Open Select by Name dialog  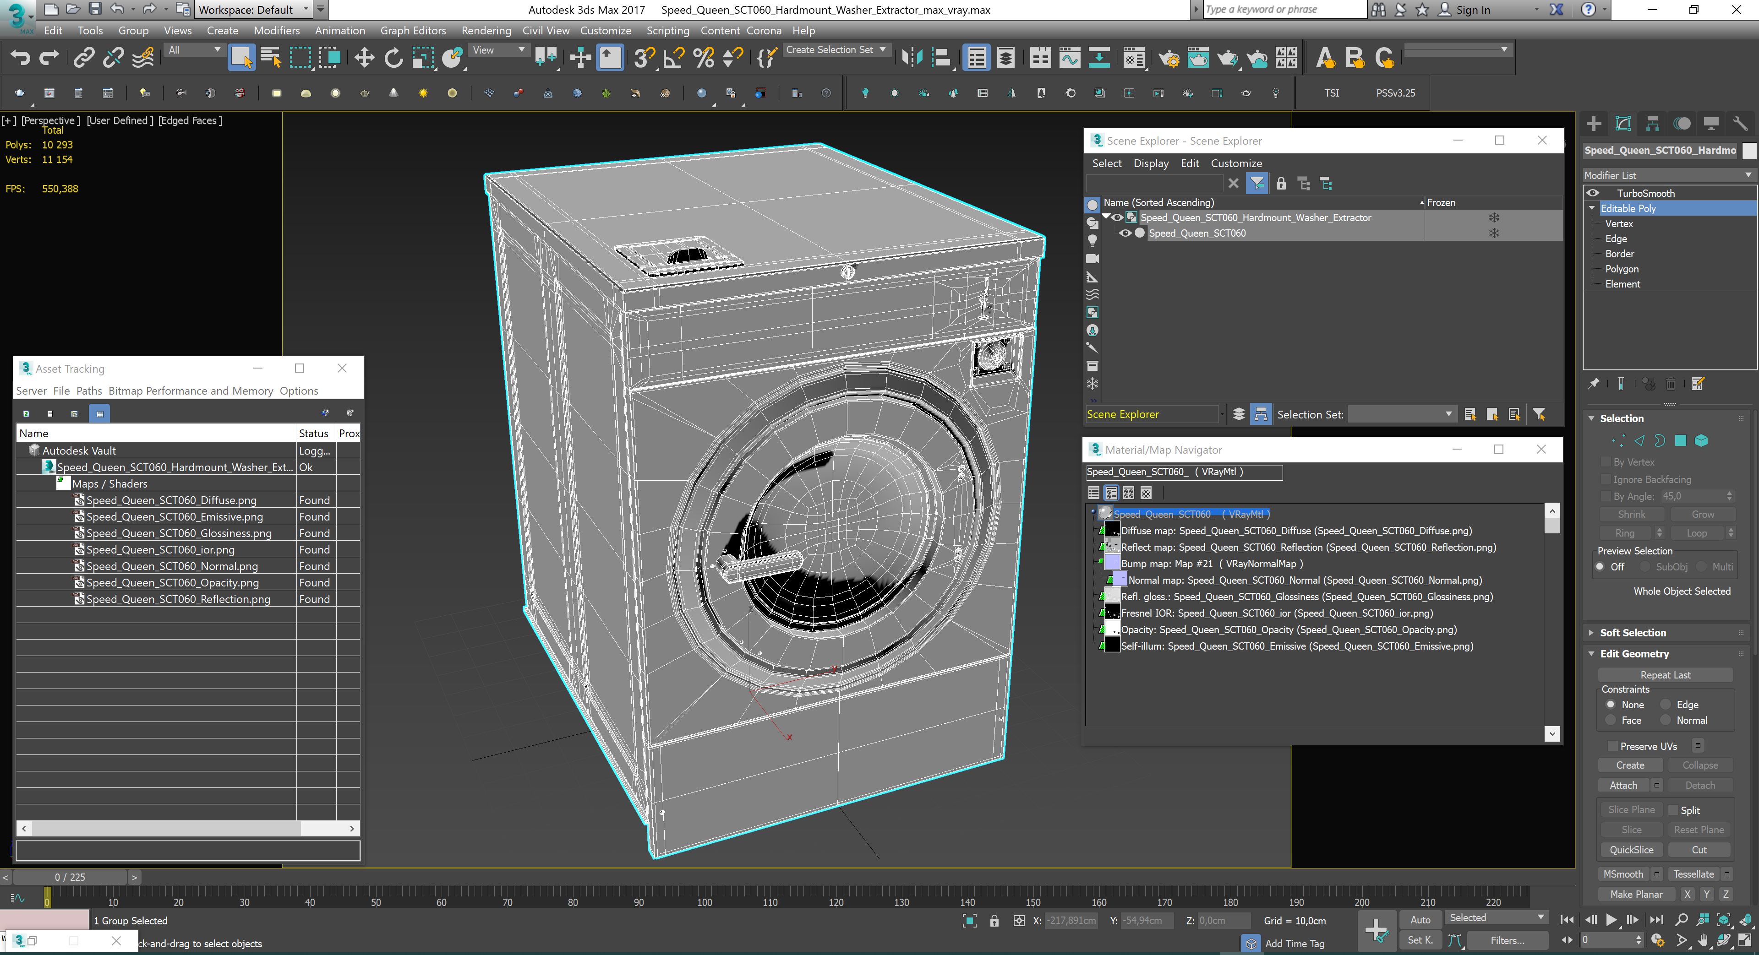click(270, 58)
